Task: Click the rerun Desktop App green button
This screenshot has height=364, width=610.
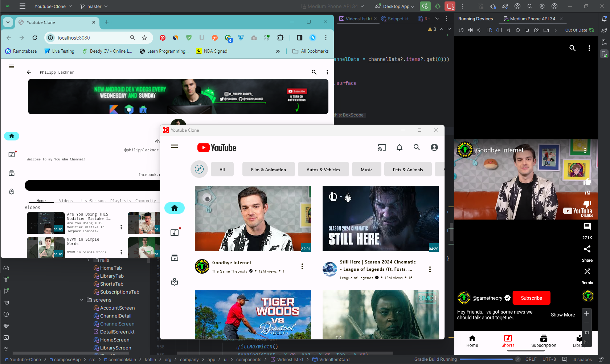Action: click(425, 6)
